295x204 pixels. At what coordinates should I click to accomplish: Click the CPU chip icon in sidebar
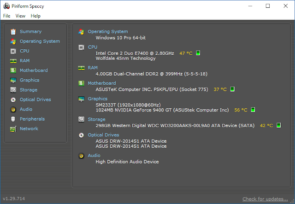pos(13,51)
